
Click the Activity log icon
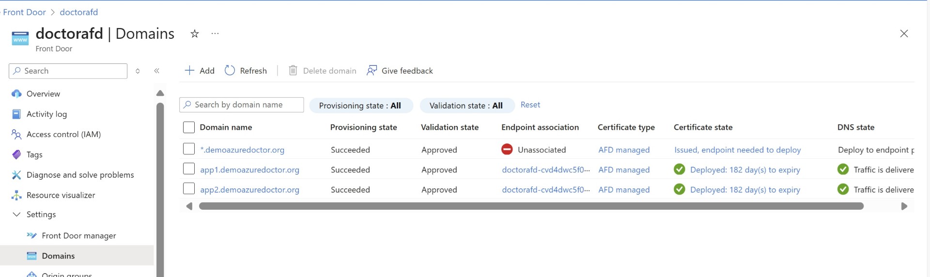(x=16, y=114)
